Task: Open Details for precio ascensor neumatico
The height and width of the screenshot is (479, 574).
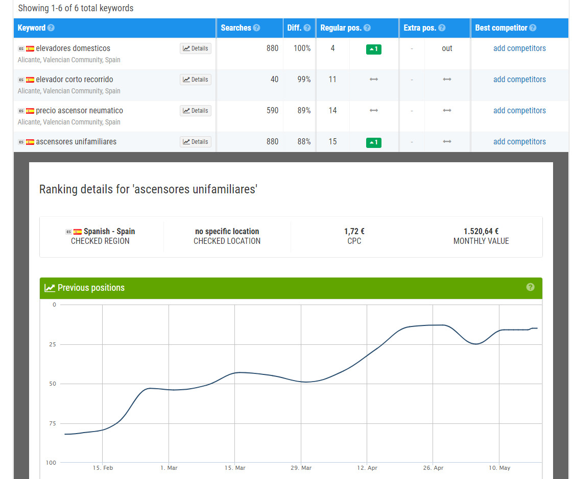Action: click(196, 110)
